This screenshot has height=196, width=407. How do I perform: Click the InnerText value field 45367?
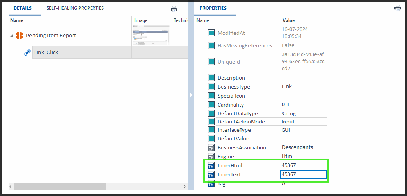(x=303, y=174)
